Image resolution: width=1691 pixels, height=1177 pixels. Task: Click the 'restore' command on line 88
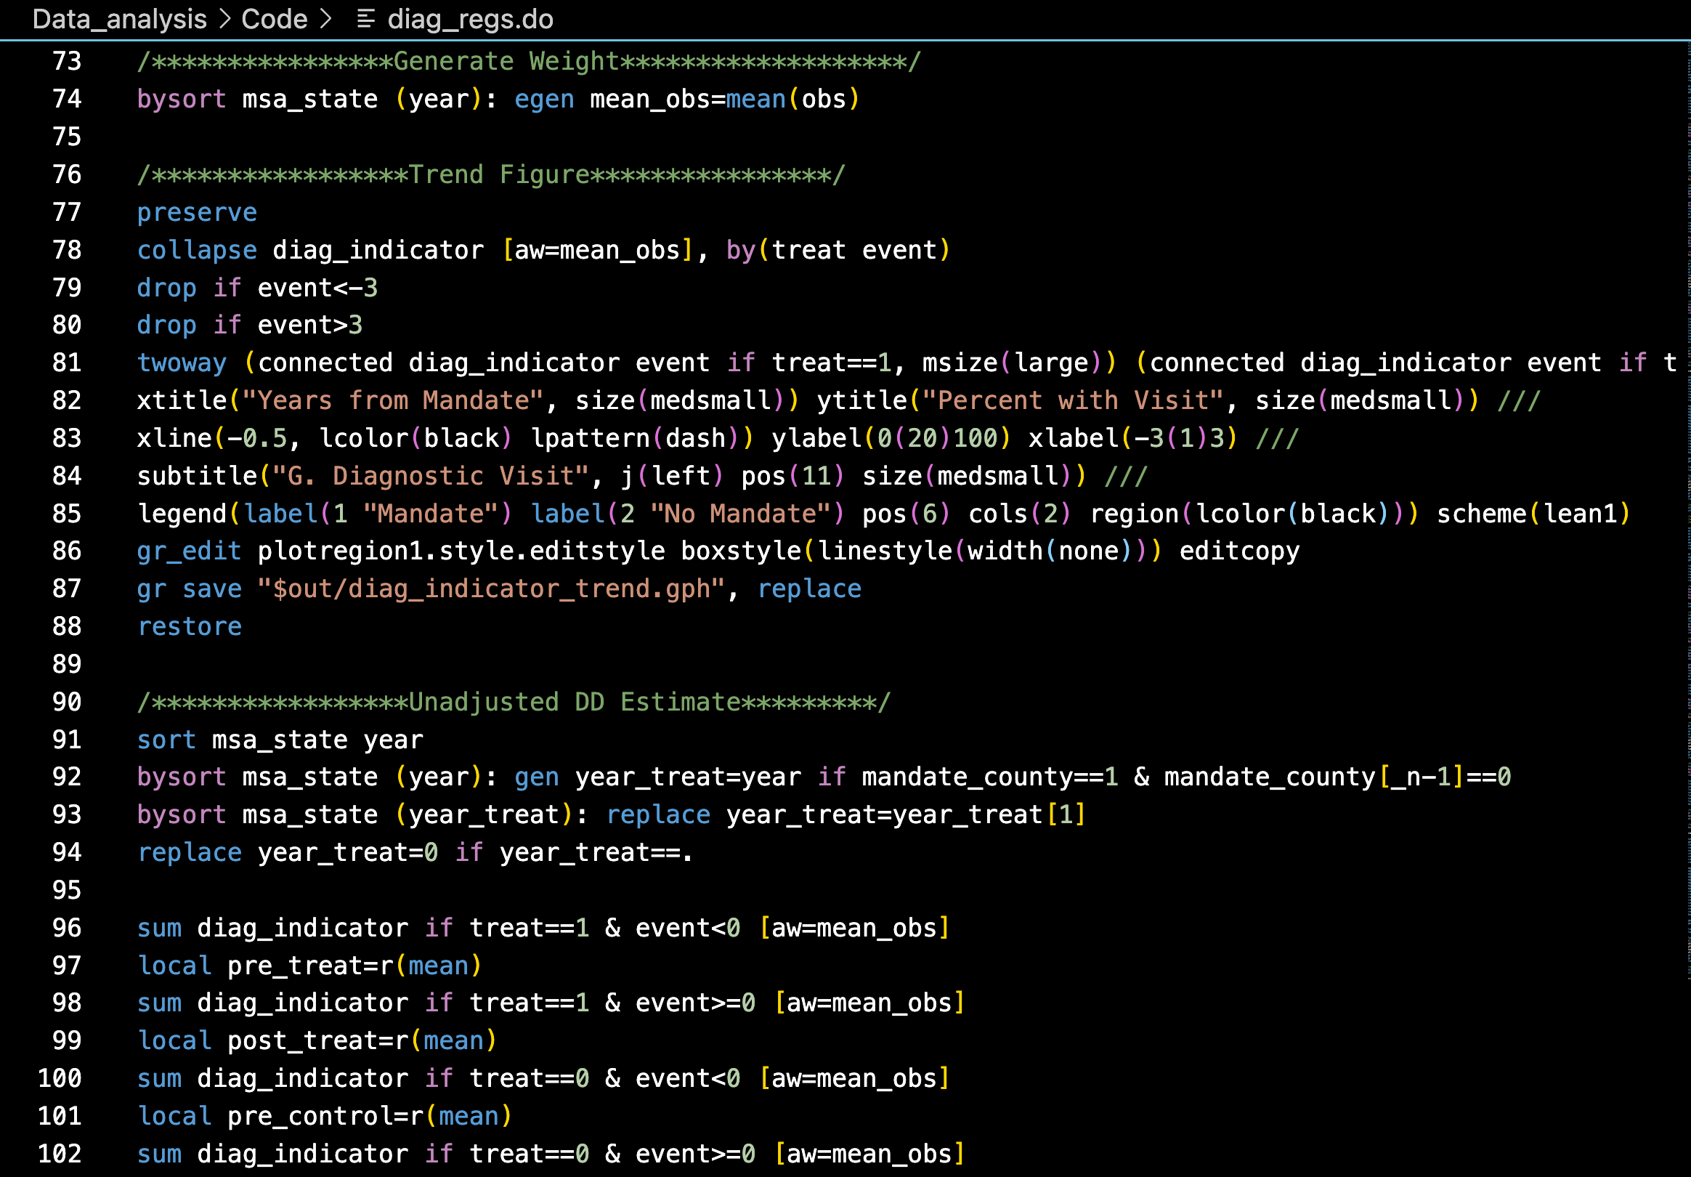pyautogui.click(x=190, y=626)
